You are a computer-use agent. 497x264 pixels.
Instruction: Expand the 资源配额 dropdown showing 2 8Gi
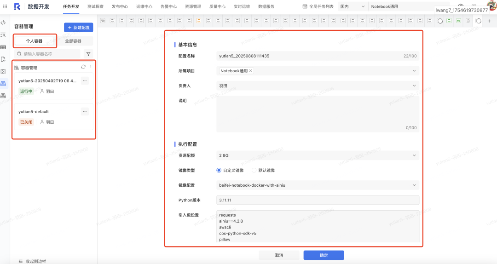tap(318, 155)
